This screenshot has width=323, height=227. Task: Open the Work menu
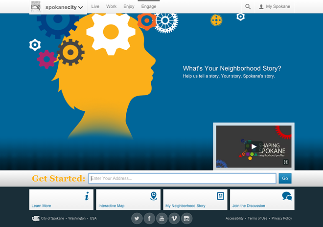[x=111, y=6]
